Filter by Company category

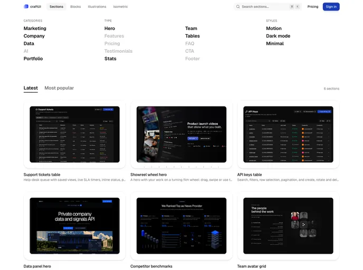coord(34,36)
